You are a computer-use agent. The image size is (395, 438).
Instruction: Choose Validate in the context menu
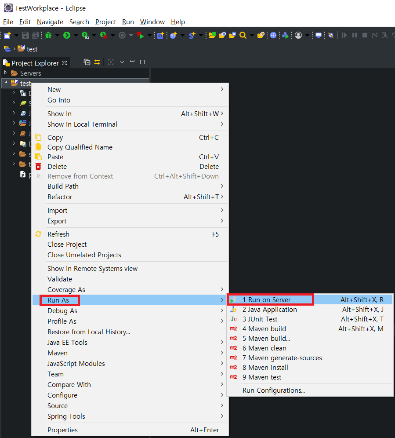click(x=130, y=279)
